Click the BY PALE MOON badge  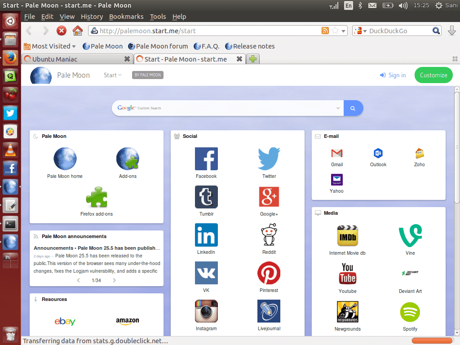[x=147, y=75]
